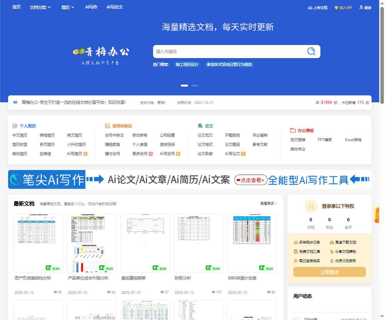Viewport: 385px width, 320px height.
Task: Click the 论文 section icon
Action: tap(199, 125)
